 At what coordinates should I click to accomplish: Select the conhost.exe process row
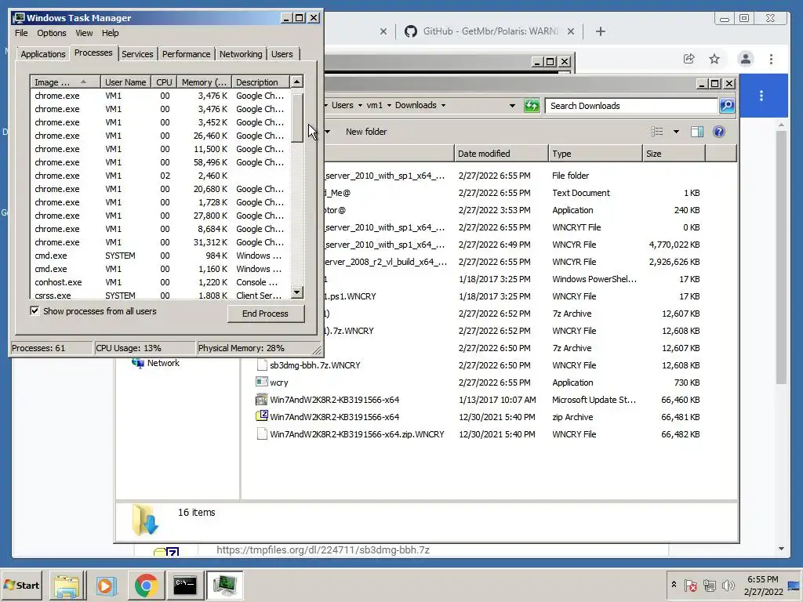[x=160, y=282]
